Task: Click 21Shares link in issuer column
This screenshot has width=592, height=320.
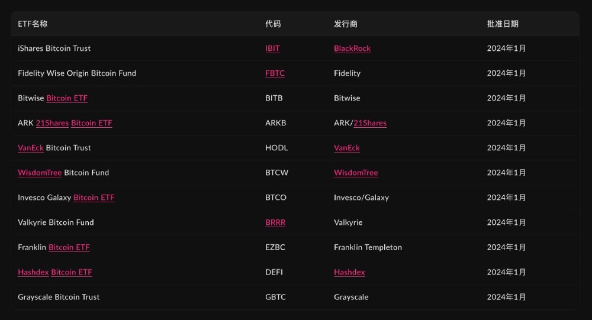Action: pyautogui.click(x=370, y=123)
